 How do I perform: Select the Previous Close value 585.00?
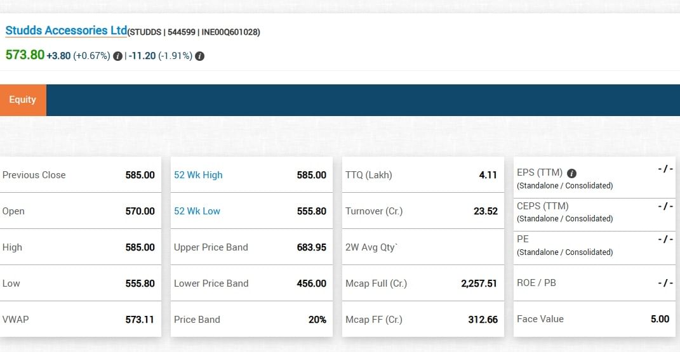coord(140,175)
